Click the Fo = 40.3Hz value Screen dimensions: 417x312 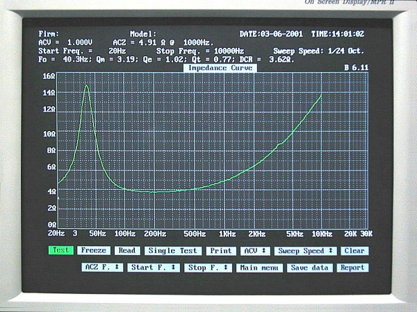point(65,59)
